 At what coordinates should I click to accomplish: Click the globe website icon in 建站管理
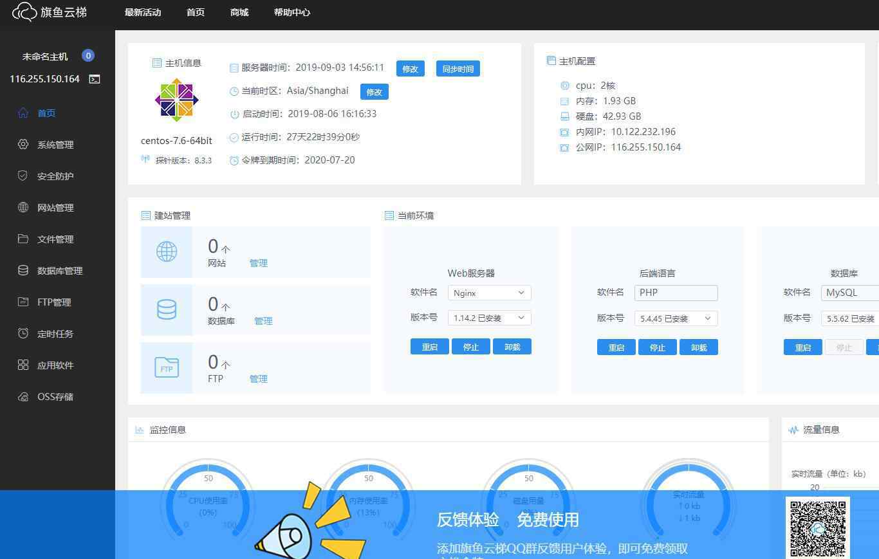click(167, 252)
